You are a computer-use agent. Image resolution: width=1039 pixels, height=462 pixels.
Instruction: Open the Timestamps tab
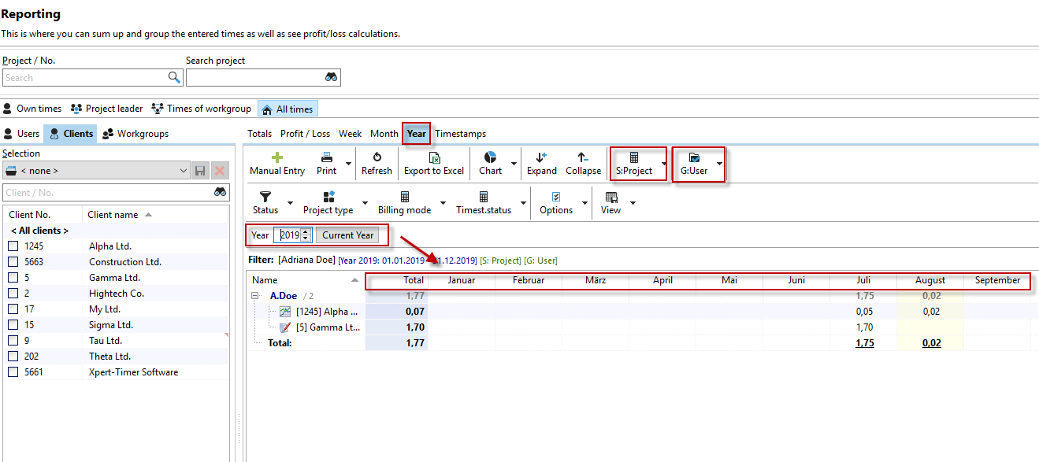point(460,134)
